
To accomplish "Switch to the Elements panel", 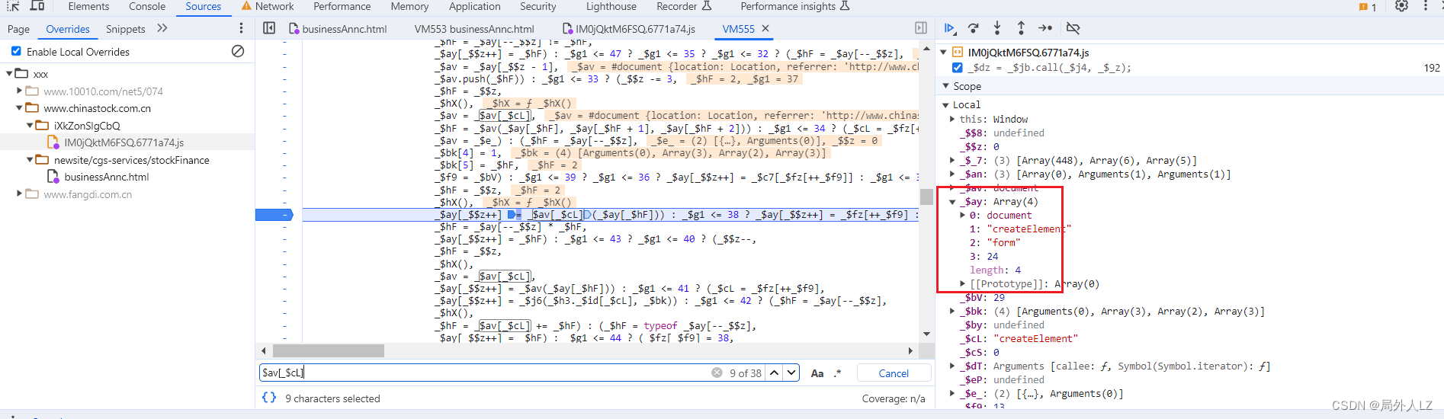I will [88, 6].
